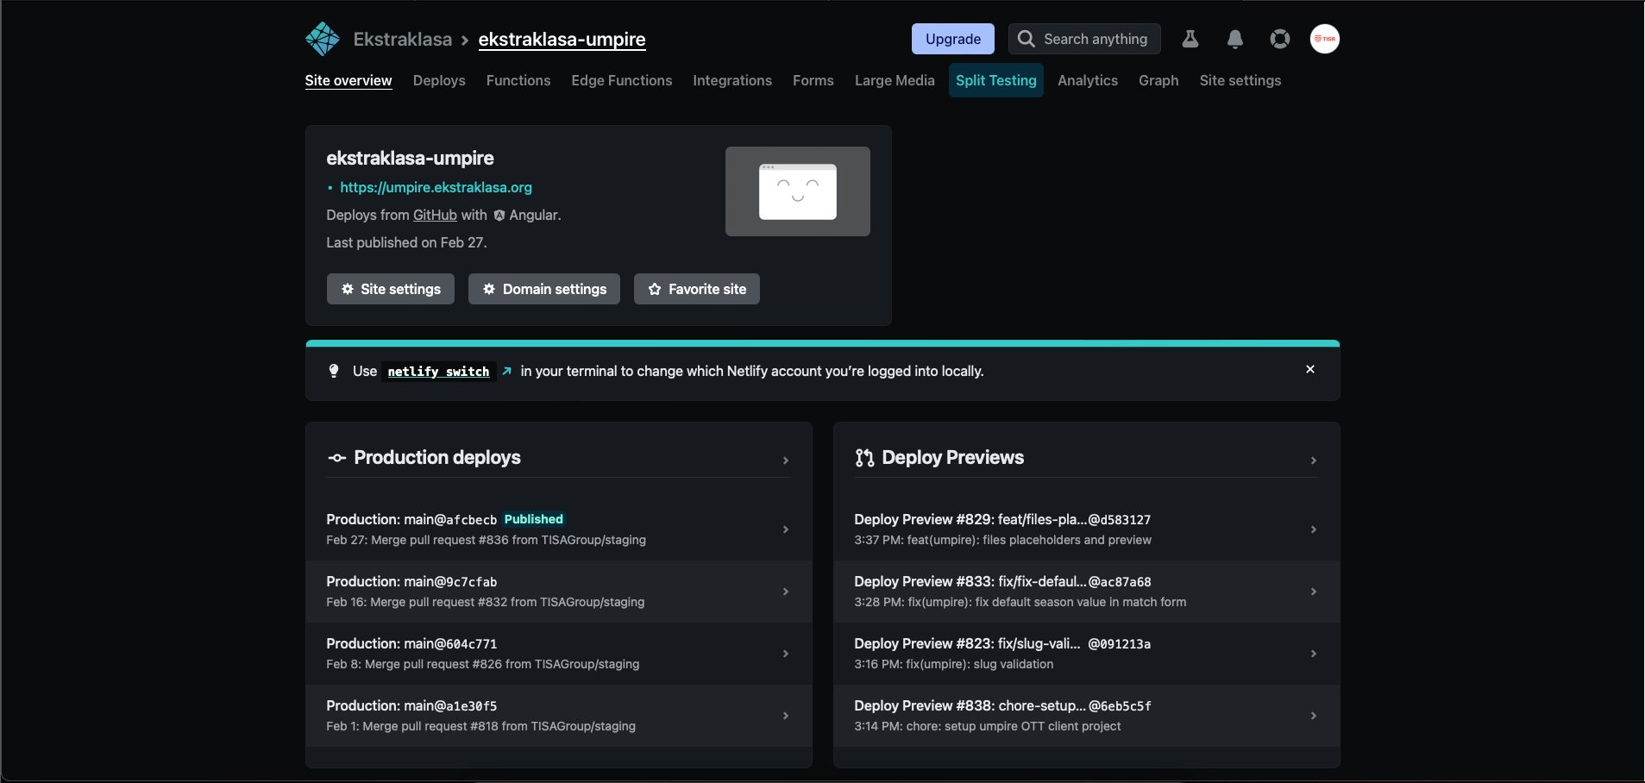Click the Angular framework icon
This screenshot has height=783, width=1645.
pyautogui.click(x=499, y=216)
